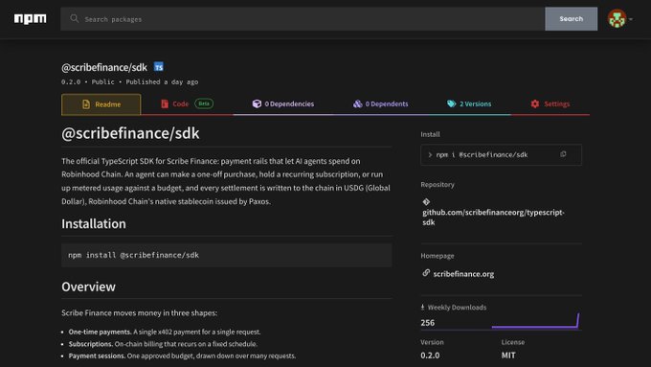This screenshot has height=367, width=651.
Task: Open the Settings tab
Action: pyautogui.click(x=550, y=103)
